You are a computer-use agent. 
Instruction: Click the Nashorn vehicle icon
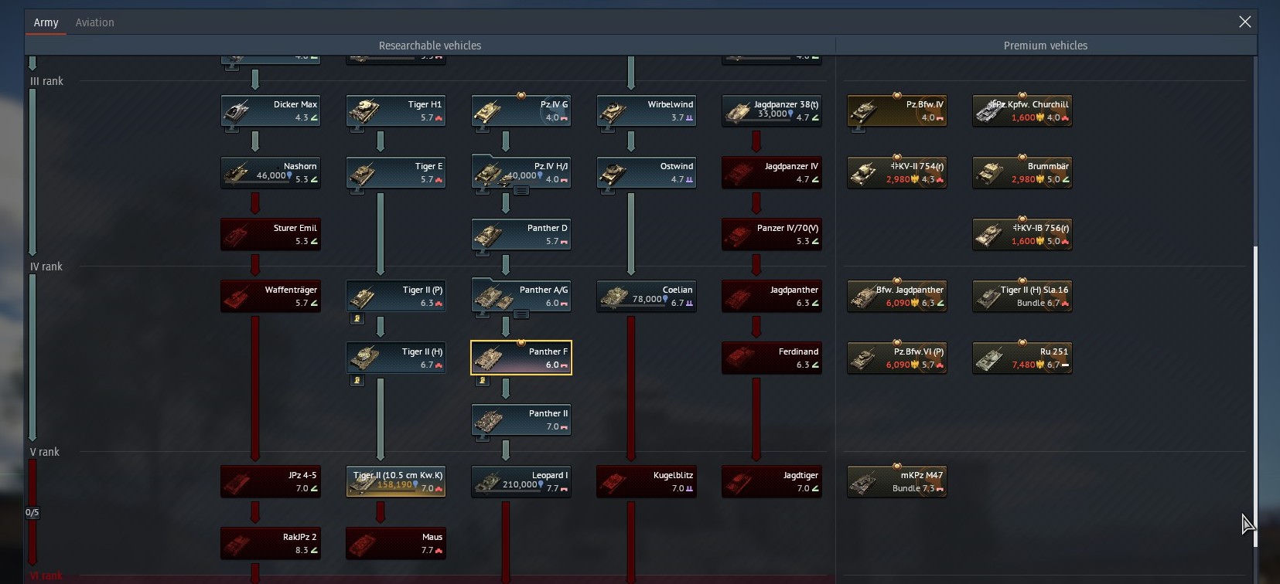tap(237, 173)
